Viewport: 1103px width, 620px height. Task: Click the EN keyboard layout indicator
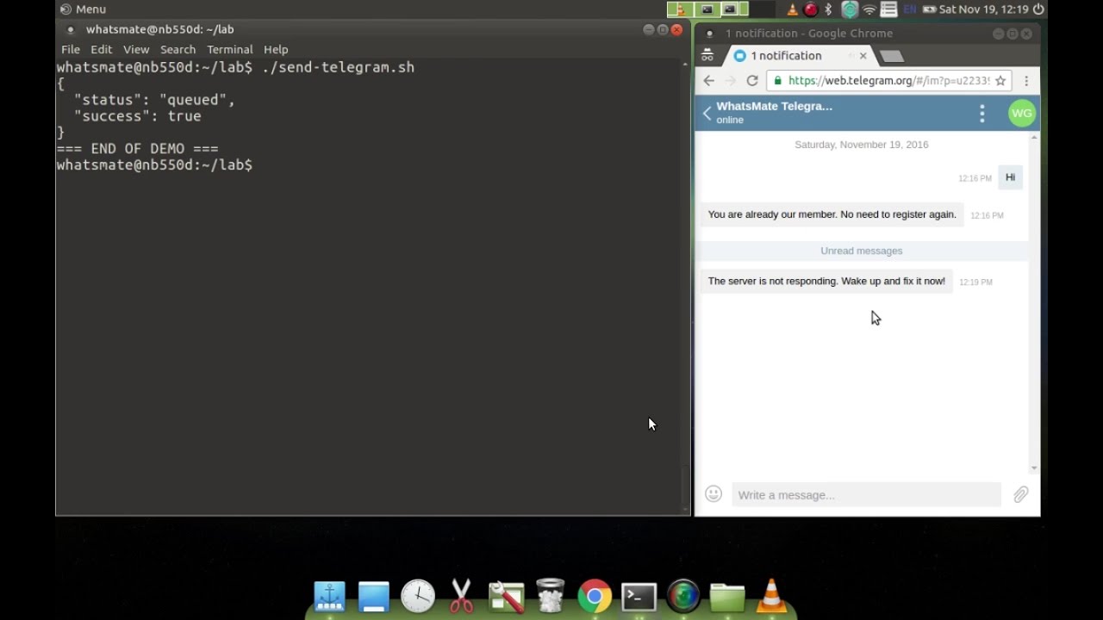tap(910, 9)
